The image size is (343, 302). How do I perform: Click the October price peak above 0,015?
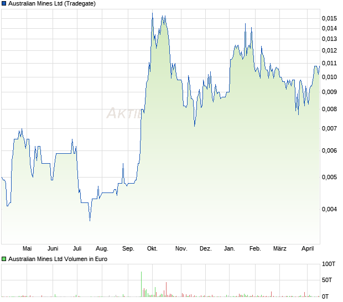[x=153, y=14]
